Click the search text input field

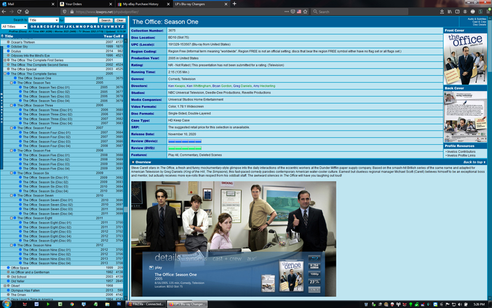coord(81,20)
